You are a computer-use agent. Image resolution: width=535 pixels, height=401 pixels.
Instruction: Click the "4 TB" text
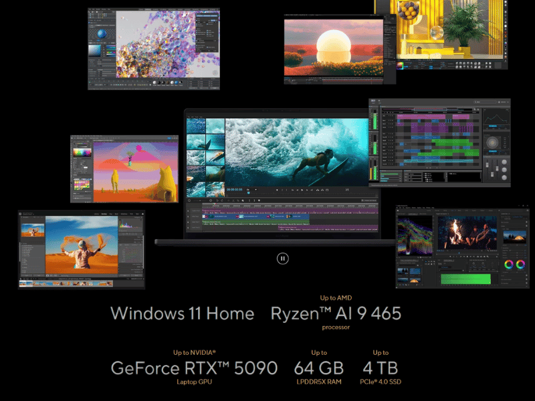[381, 368]
